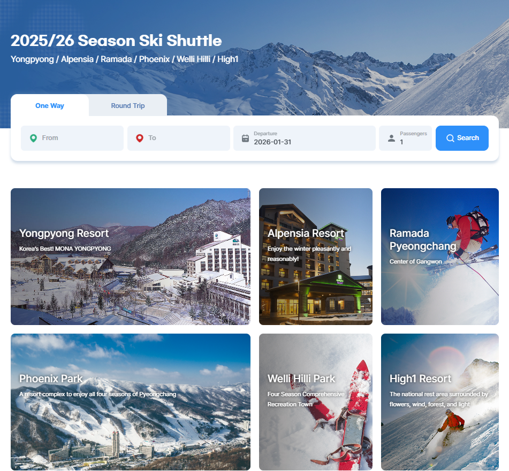The image size is (509, 471).
Task: Open the Ramada Pyeongchang card
Action: tap(440, 257)
